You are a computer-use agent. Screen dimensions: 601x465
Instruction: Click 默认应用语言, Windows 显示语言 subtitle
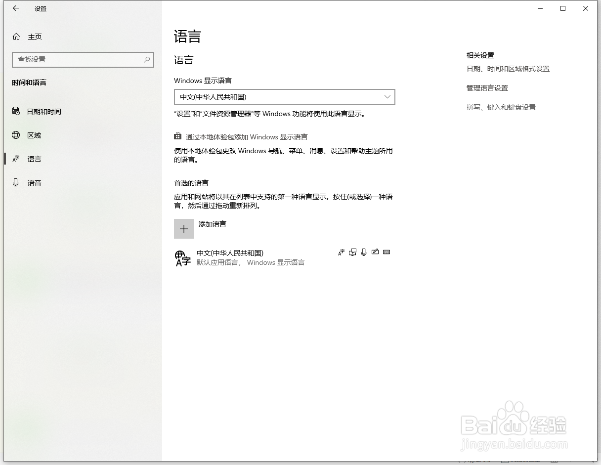click(x=251, y=262)
